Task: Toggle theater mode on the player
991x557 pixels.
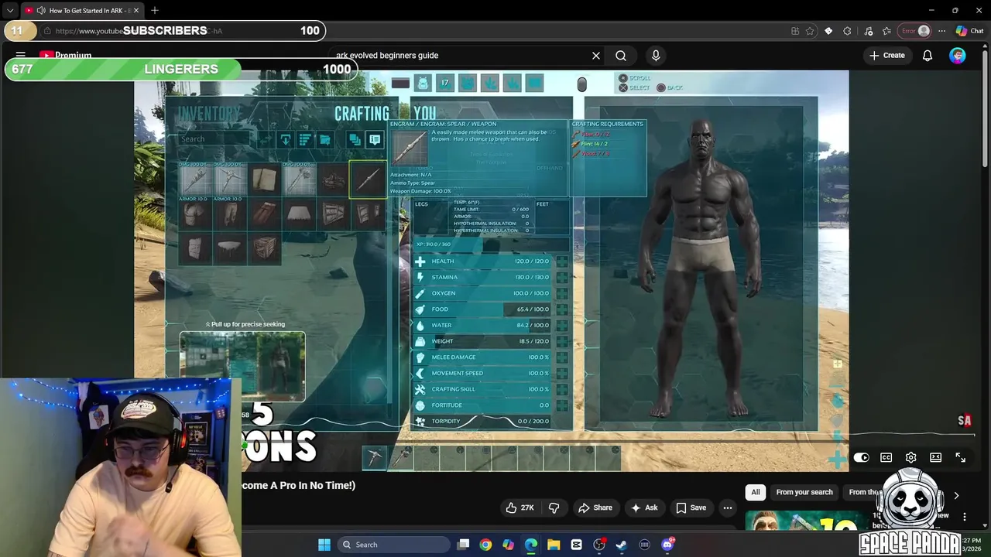Action: pyautogui.click(x=936, y=457)
